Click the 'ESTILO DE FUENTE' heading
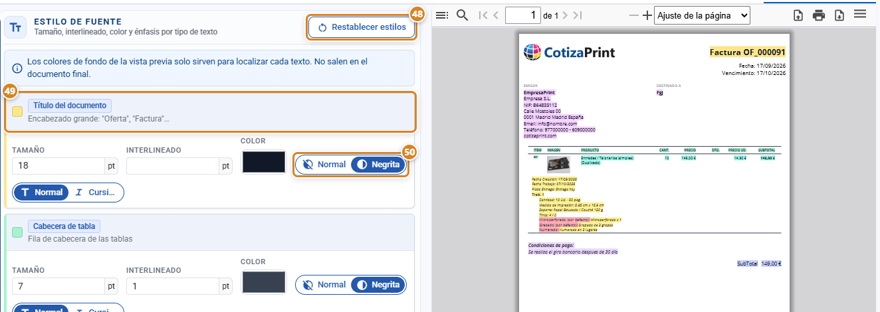 pos(78,22)
